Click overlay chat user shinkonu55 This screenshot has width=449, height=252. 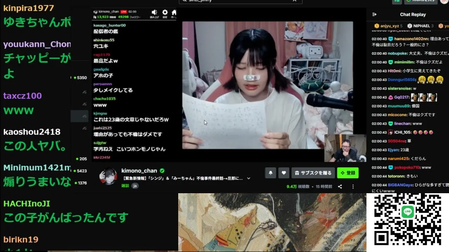point(104,40)
